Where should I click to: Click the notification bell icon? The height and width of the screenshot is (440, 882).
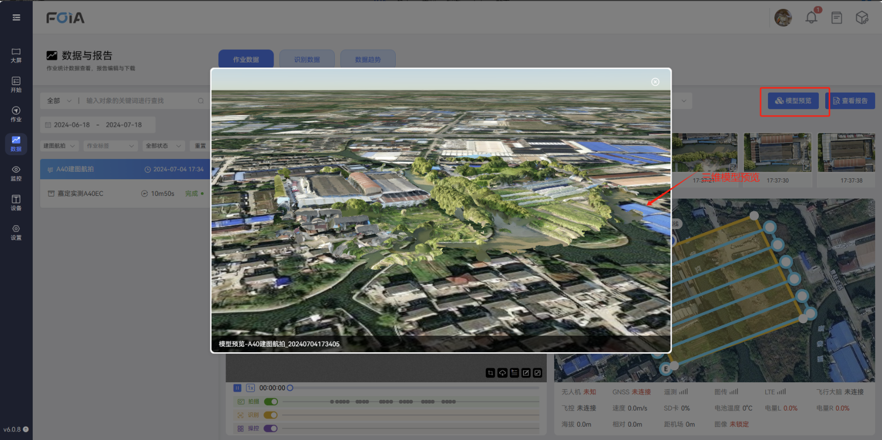811,18
